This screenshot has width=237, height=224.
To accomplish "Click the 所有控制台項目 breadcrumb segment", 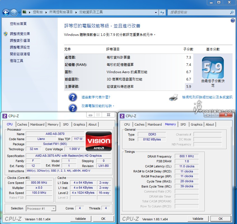I will click(x=61, y=12).
